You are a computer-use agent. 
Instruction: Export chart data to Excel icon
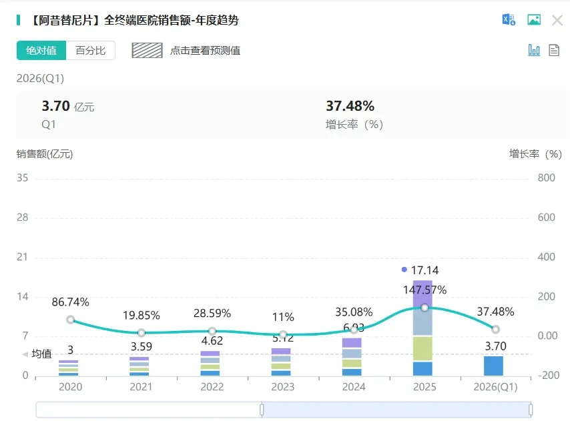pyautogui.click(x=509, y=19)
